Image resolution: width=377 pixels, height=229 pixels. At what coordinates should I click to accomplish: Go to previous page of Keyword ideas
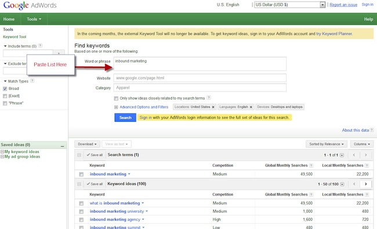click(x=354, y=184)
